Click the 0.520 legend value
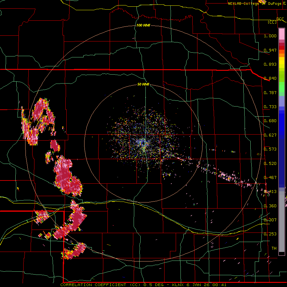 270,163
